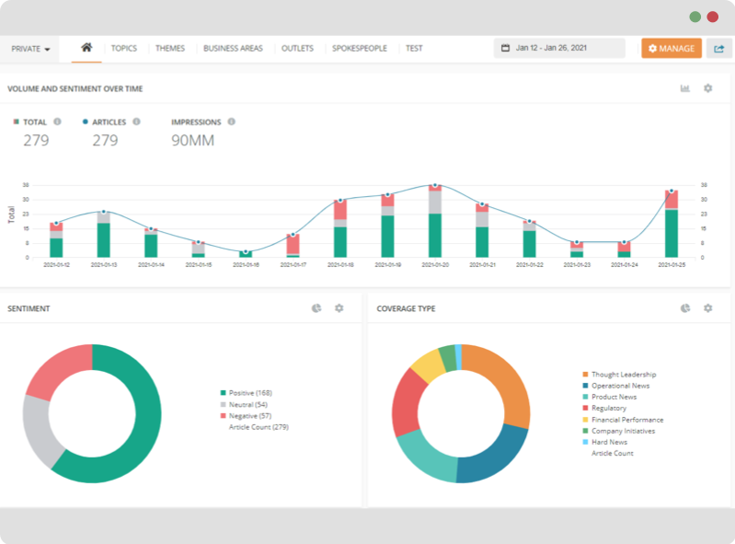The width and height of the screenshot is (735, 544).
Task: Switch chart type in Volume and Sentiment panel
Action: pos(685,88)
